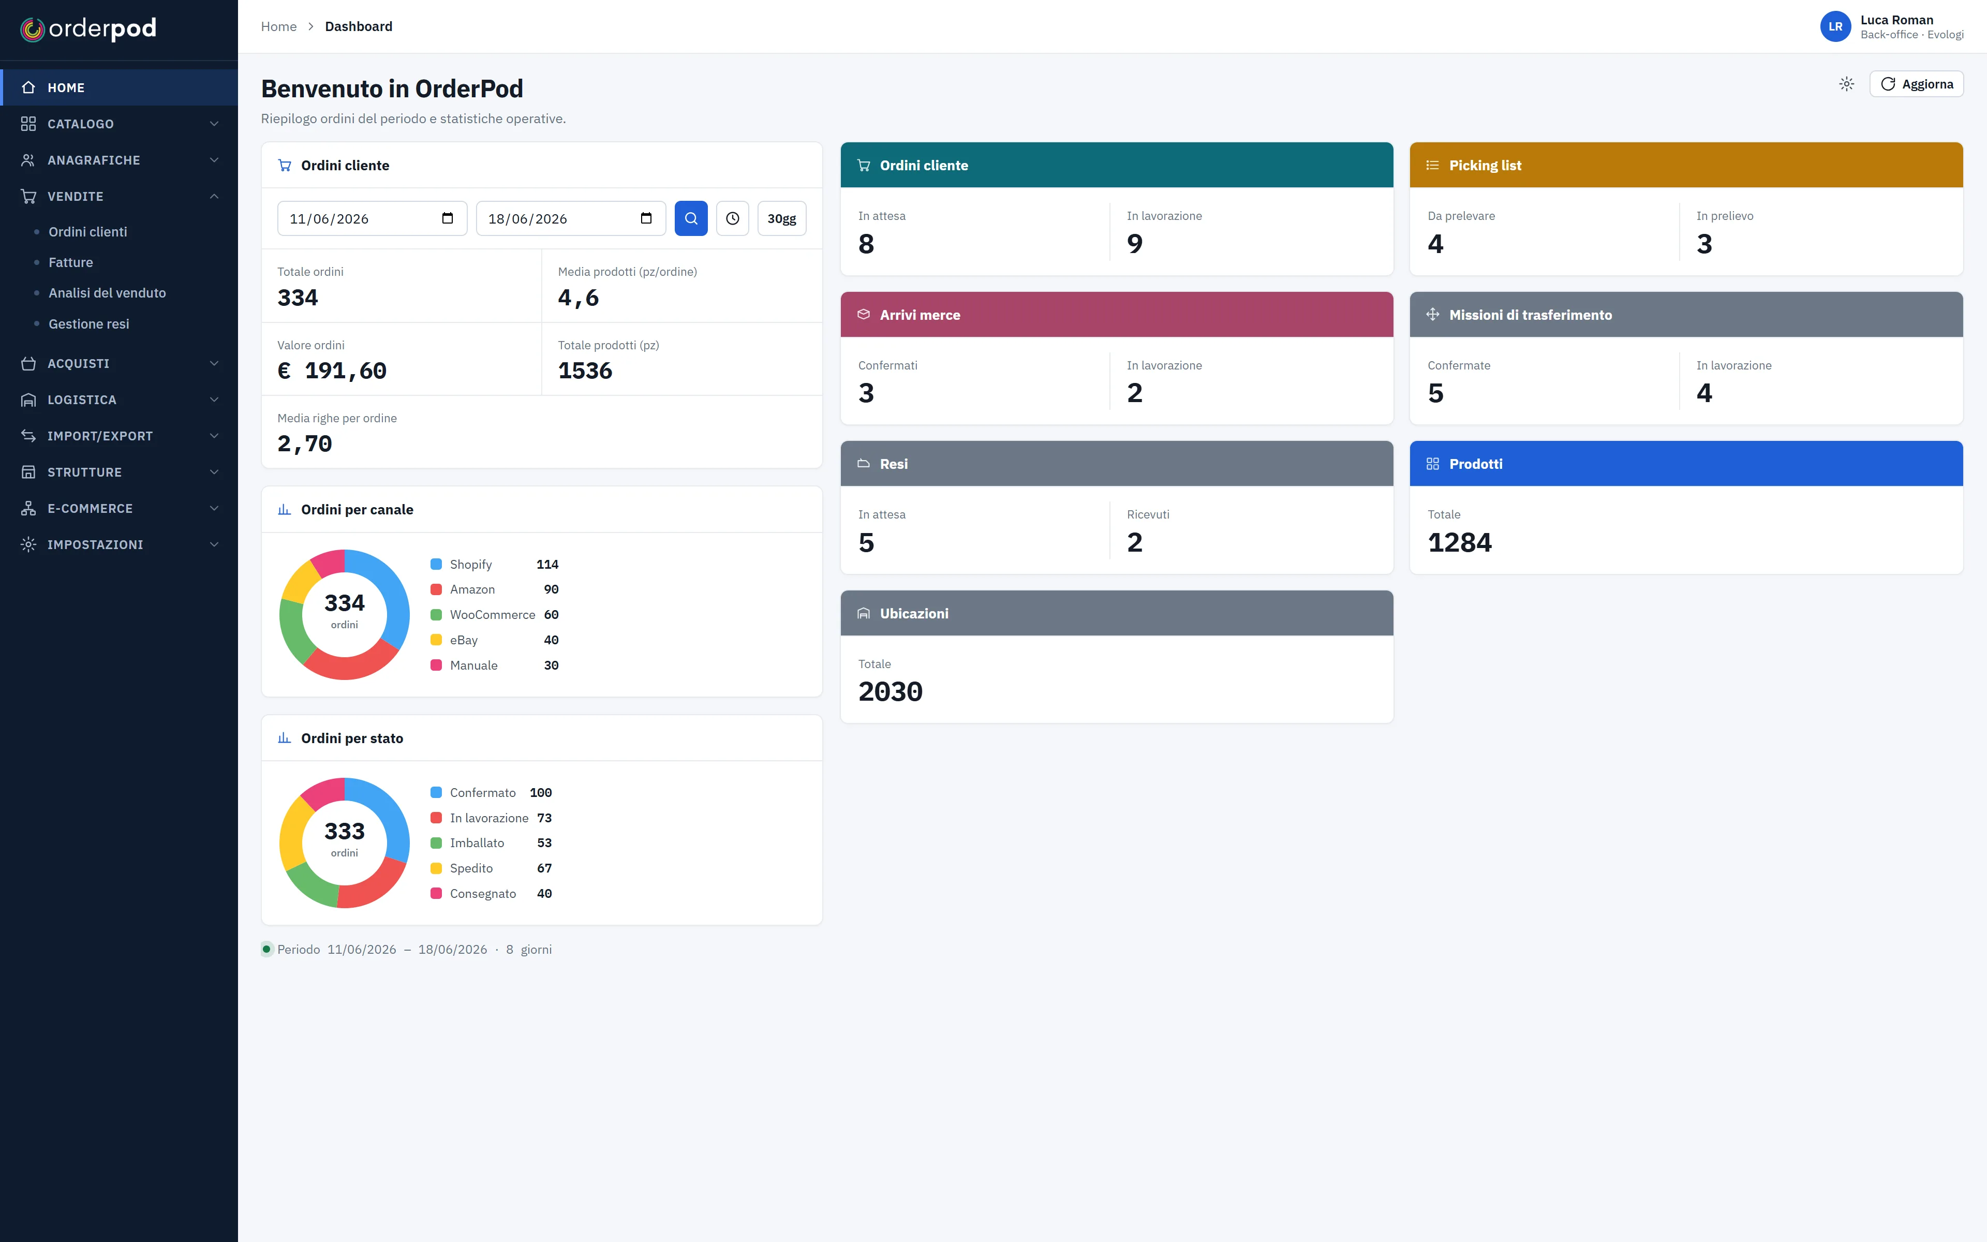Click the Valore ordini € 191,60 value

332,371
